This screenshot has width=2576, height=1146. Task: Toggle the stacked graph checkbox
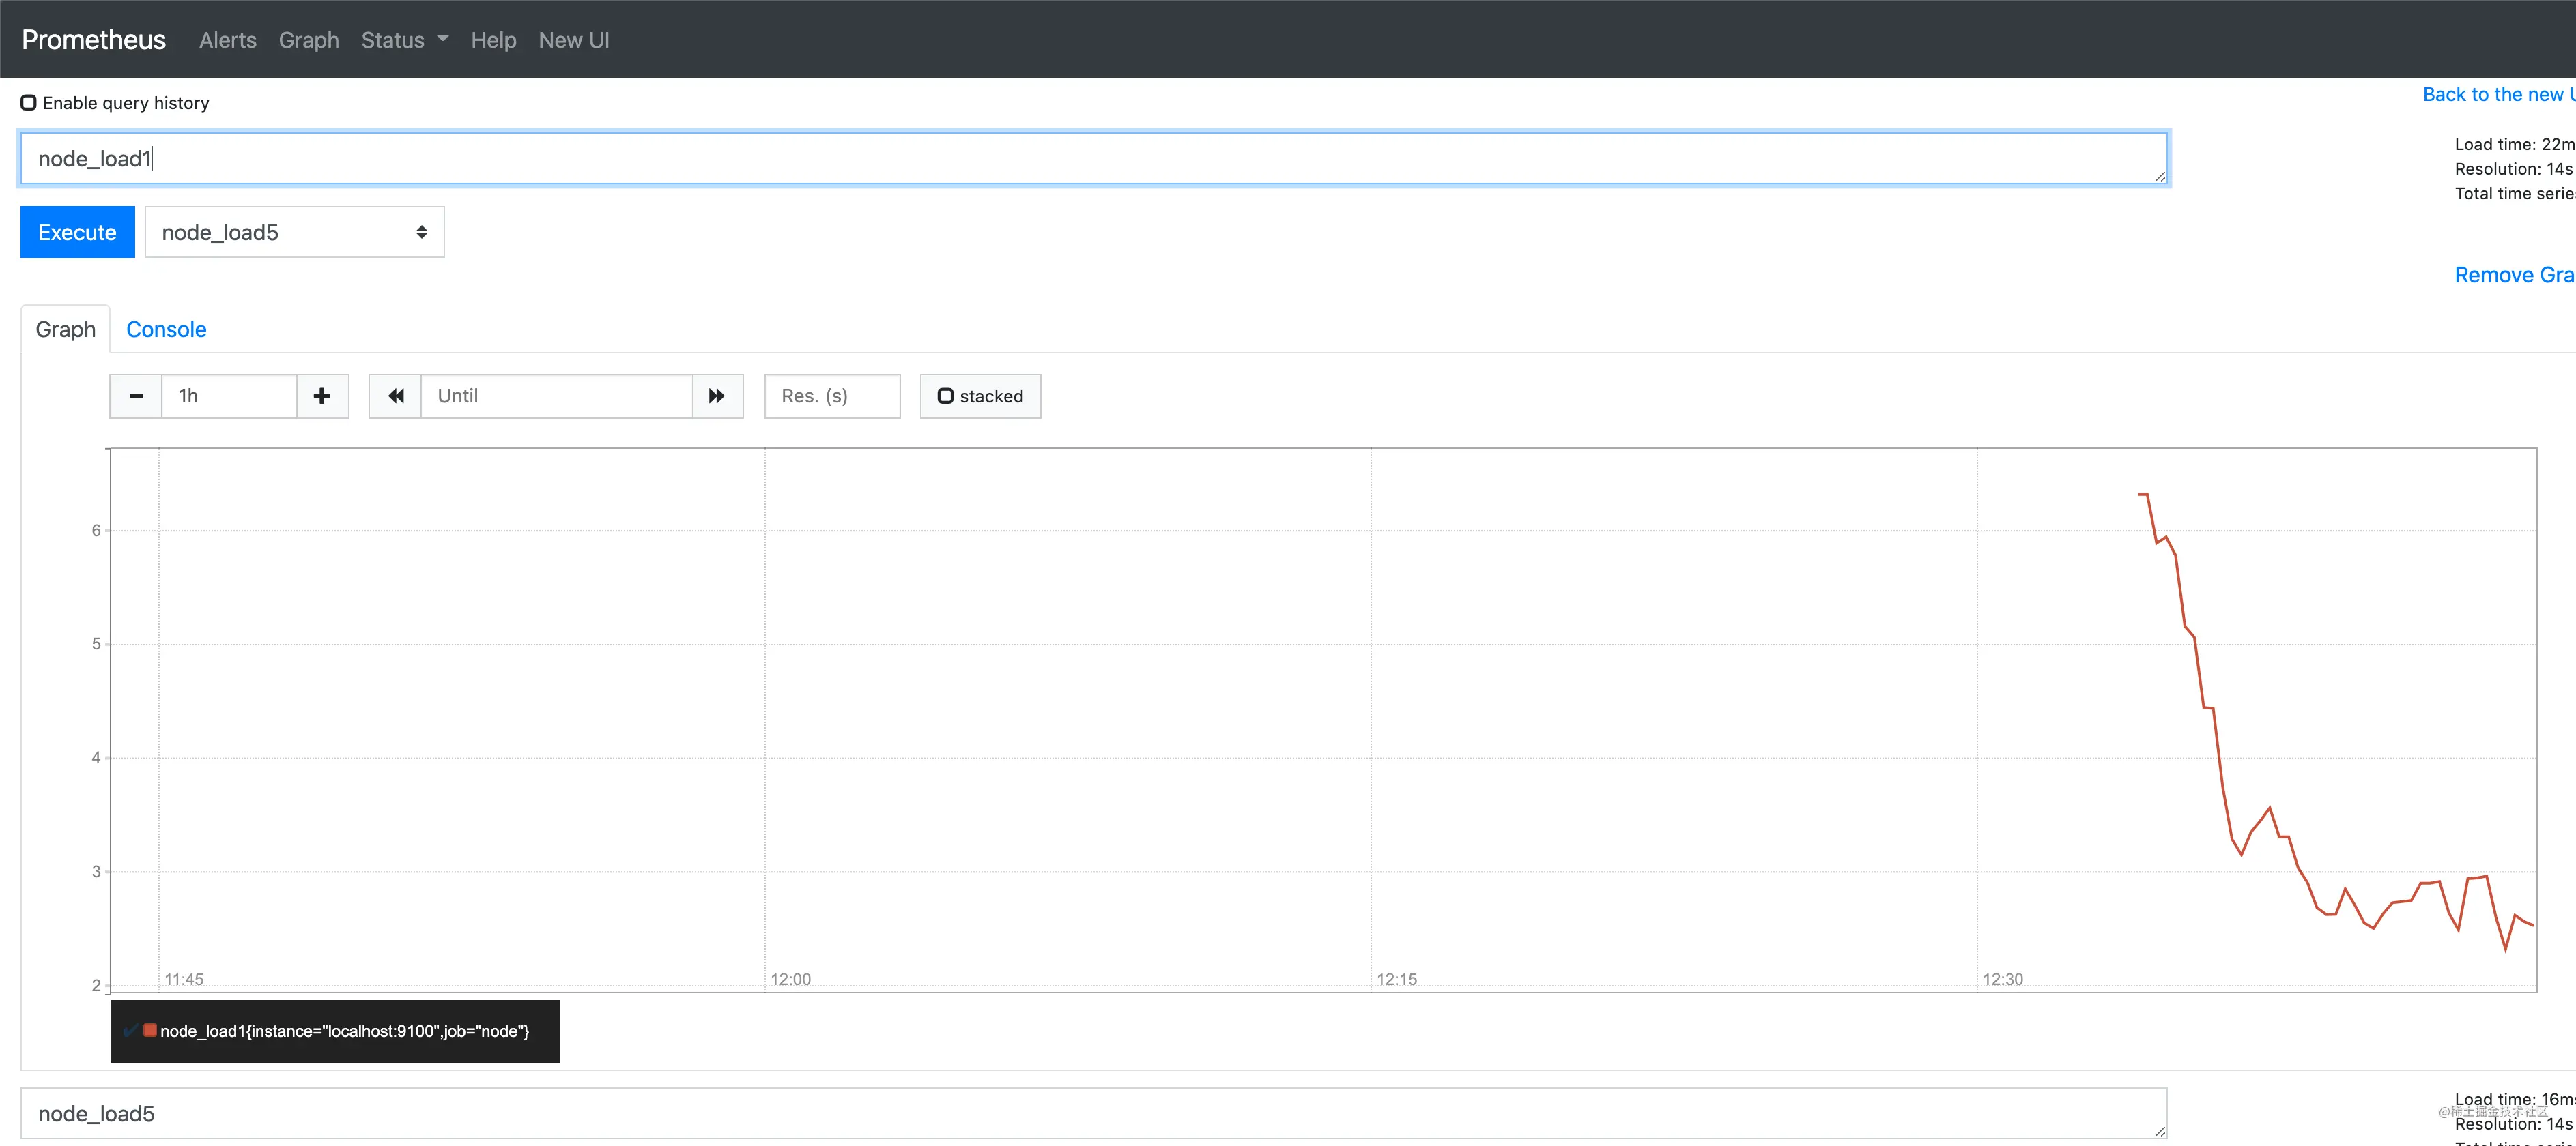click(945, 396)
